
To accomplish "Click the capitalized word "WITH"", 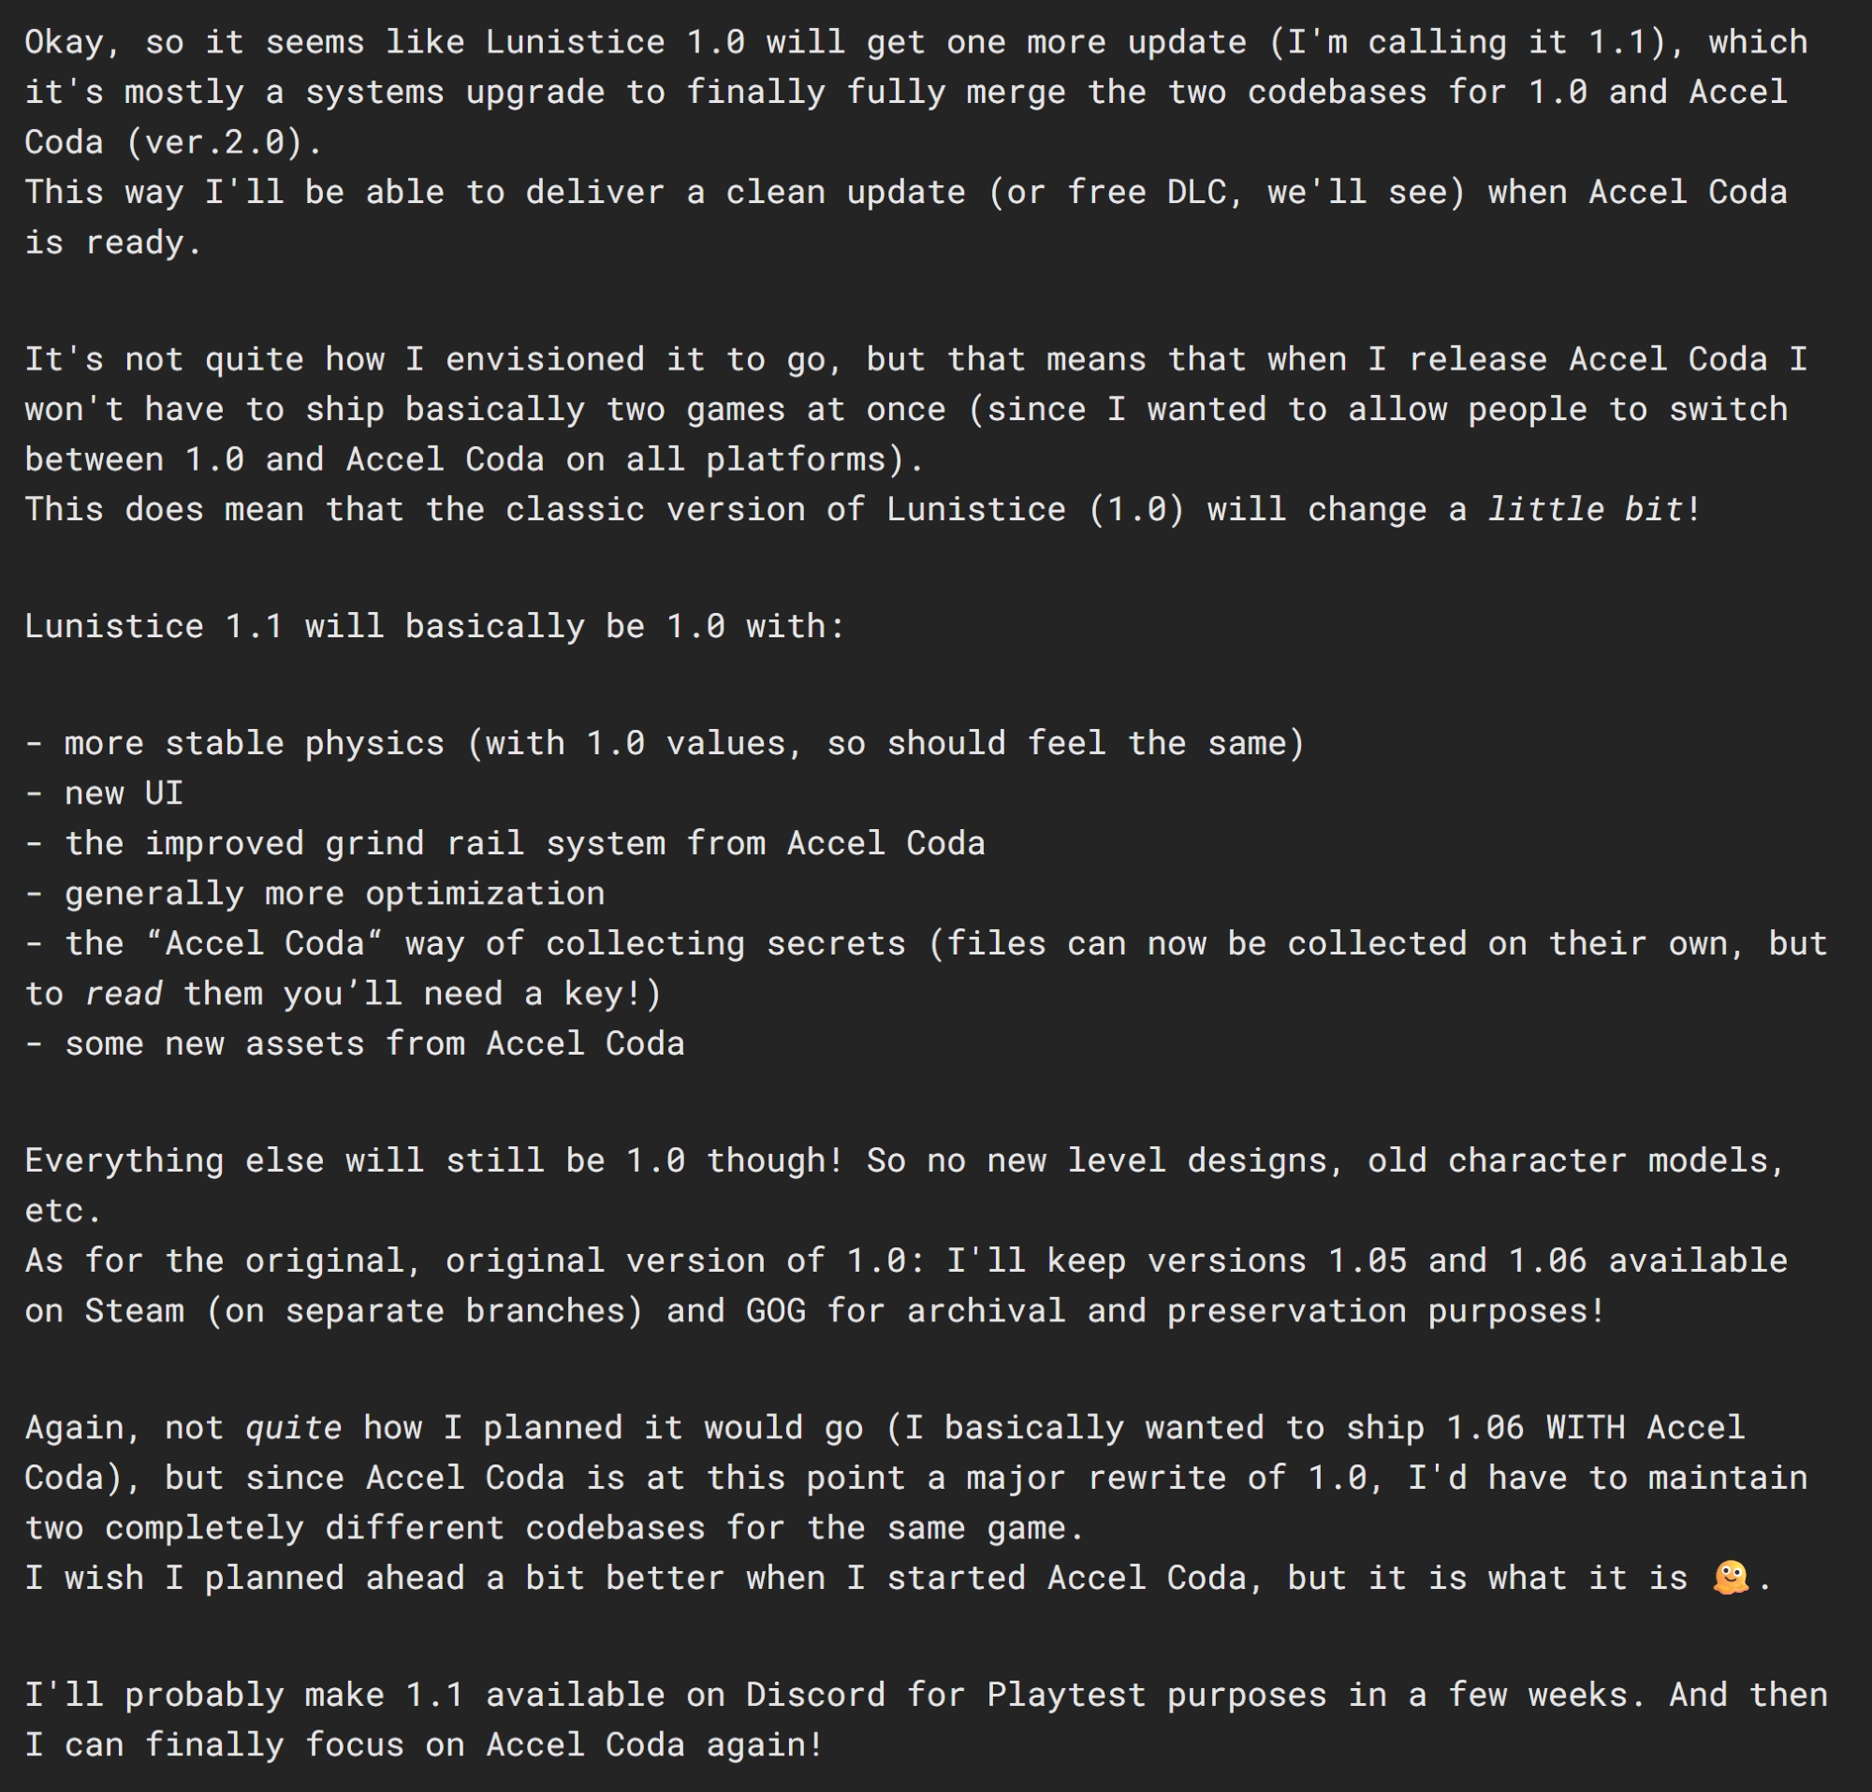I will click(1585, 1427).
